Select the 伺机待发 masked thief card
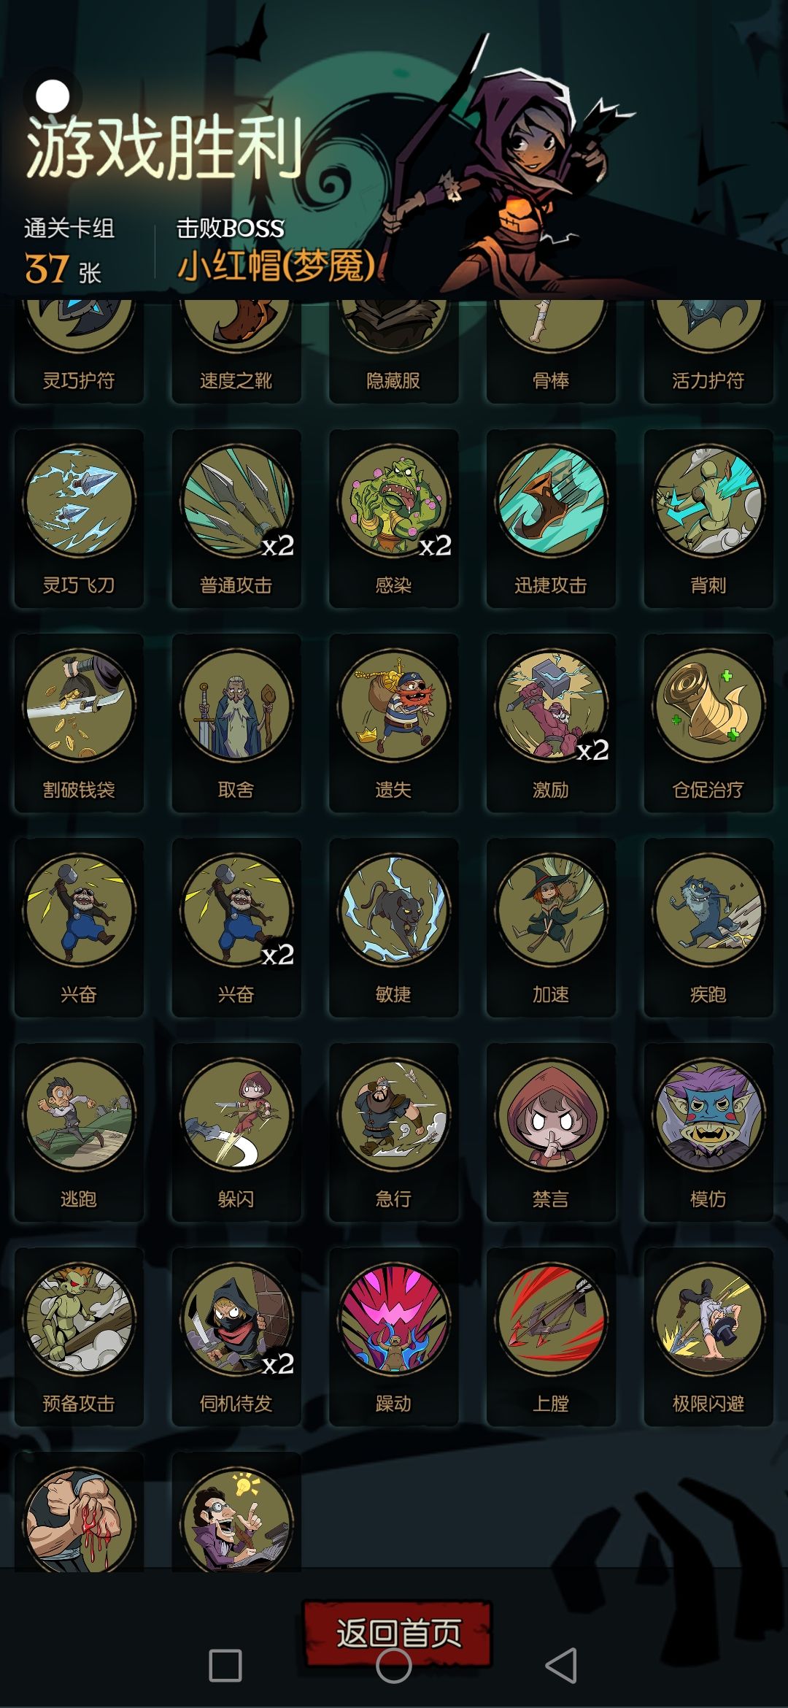The height and width of the screenshot is (1708, 788). tap(236, 1337)
